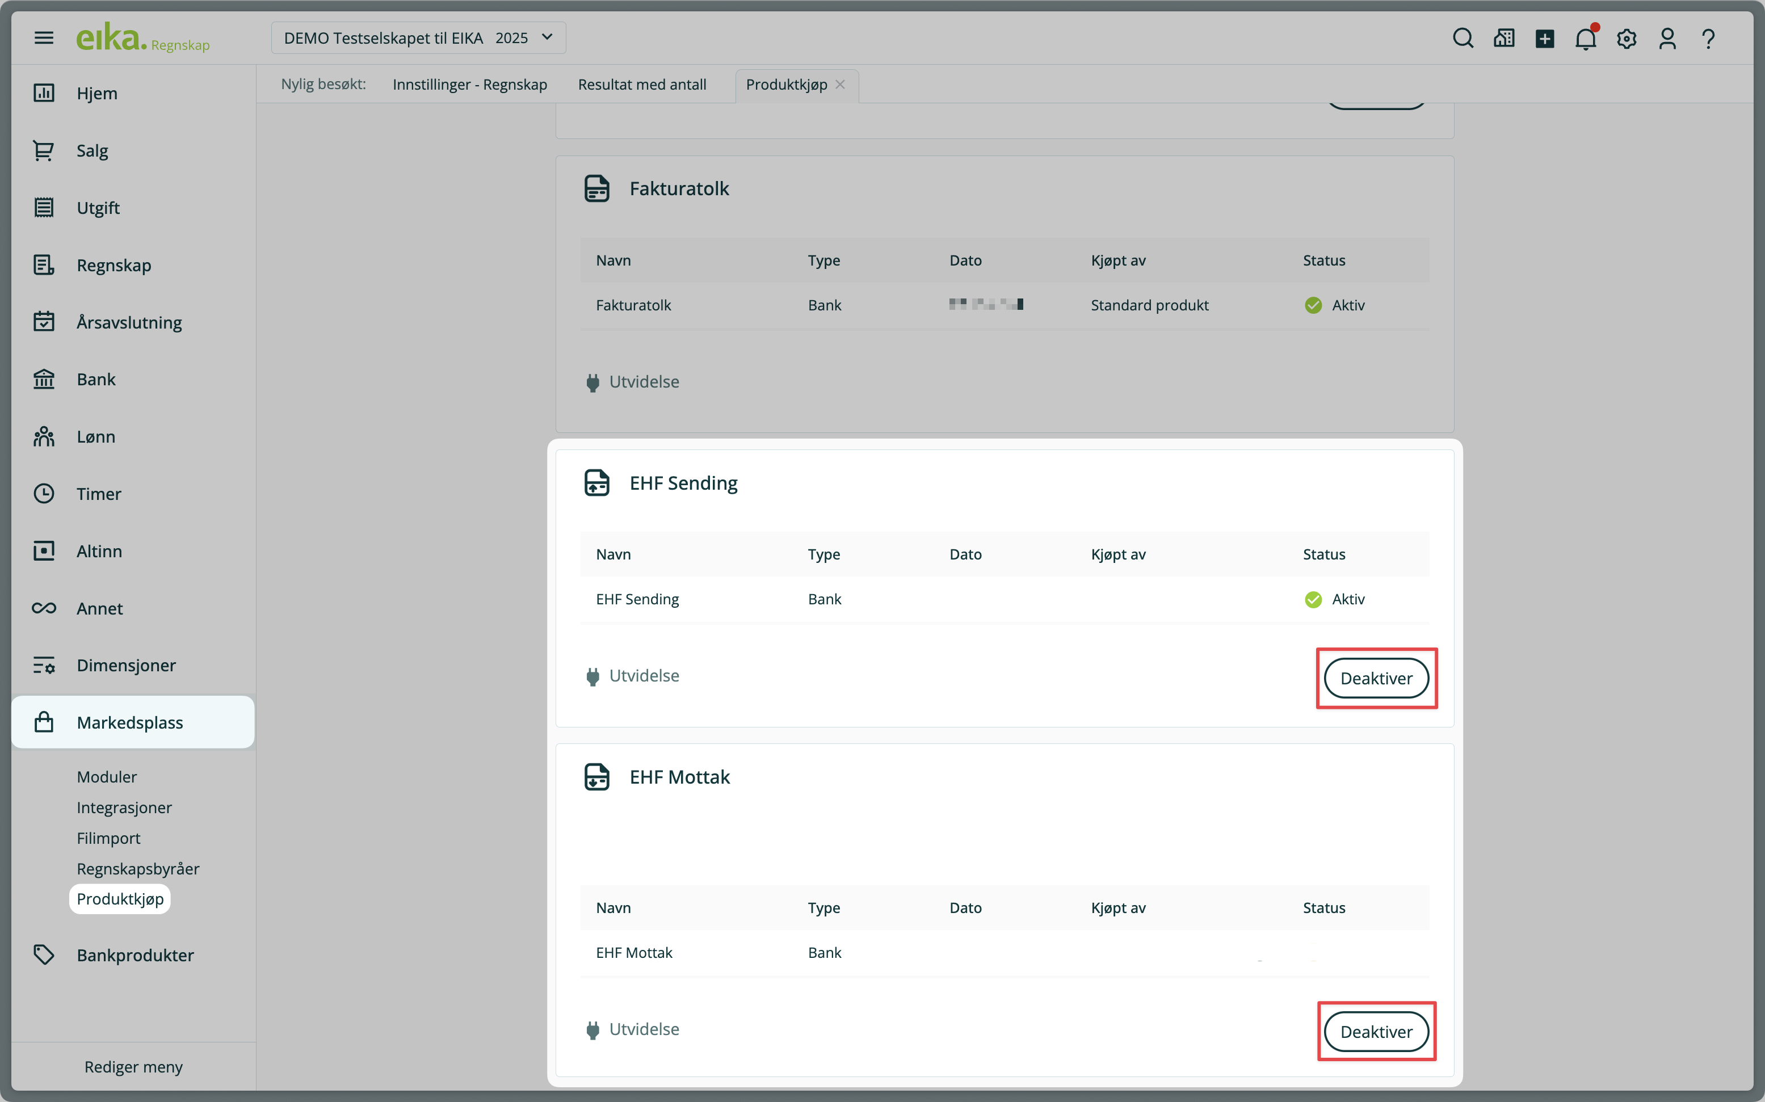1765x1102 pixels.
Task: Close the Produktkjøp tab
Action: (841, 85)
